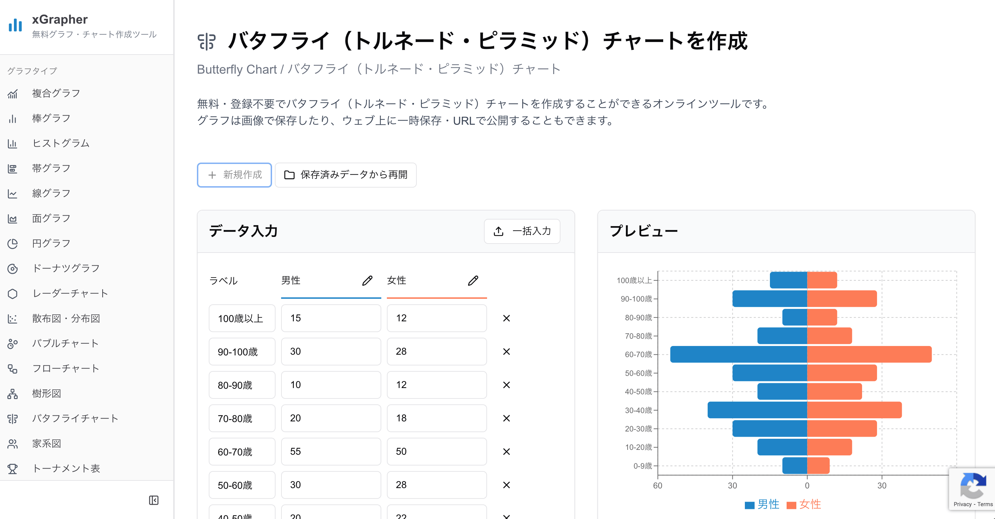Image resolution: width=995 pixels, height=519 pixels.
Task: Open the reCAPTCHA Privacy link
Action: tap(962, 504)
